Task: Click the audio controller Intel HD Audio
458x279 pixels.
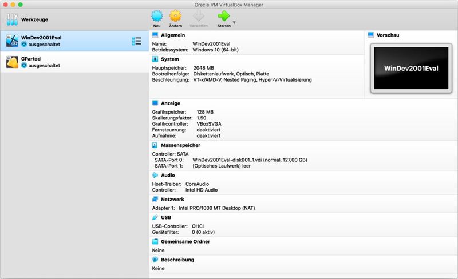Action: 202,190
